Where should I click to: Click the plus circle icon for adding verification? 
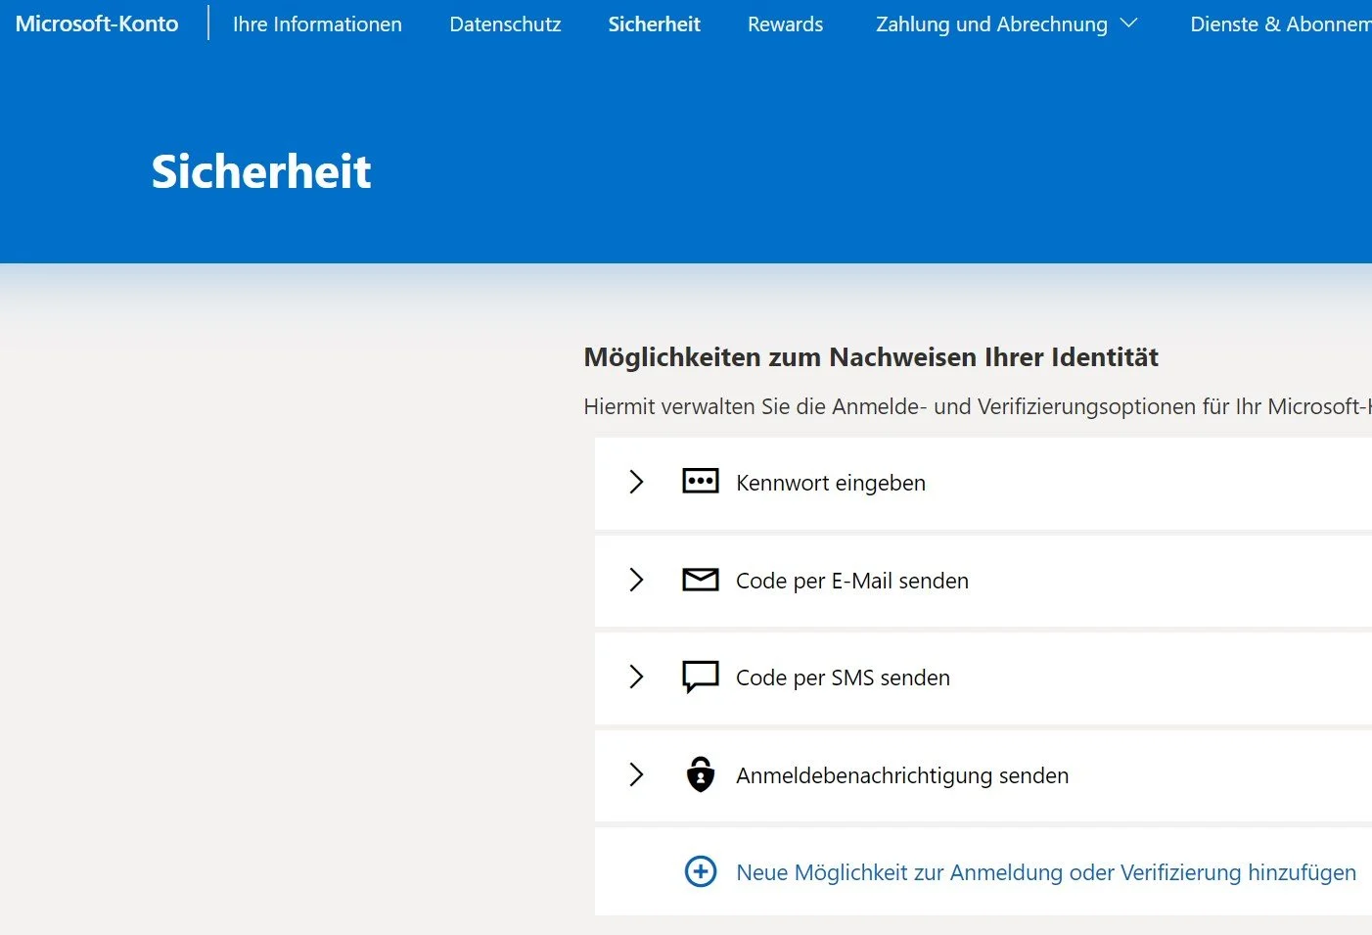[700, 871]
